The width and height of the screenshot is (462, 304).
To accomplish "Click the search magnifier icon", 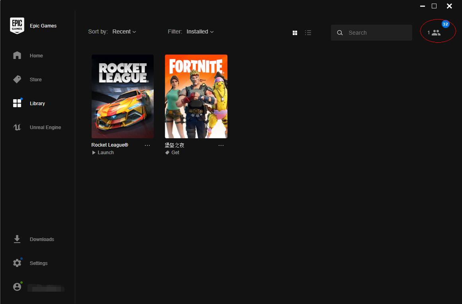I will coord(340,33).
